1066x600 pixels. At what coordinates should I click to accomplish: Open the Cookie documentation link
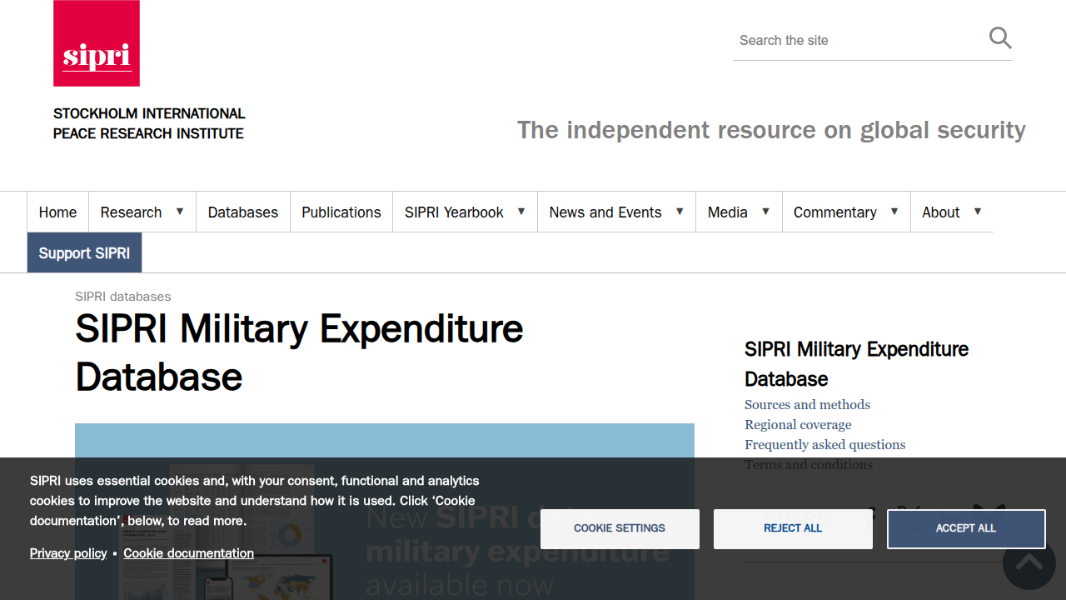coord(188,553)
